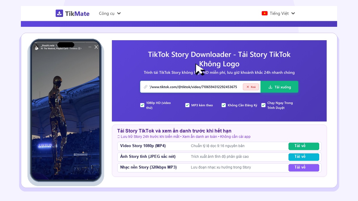Click Tải về for Nhạc nền Story
358x201 pixels.
pyautogui.click(x=304, y=168)
